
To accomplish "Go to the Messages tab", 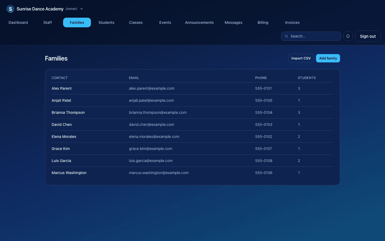I will [x=233, y=22].
